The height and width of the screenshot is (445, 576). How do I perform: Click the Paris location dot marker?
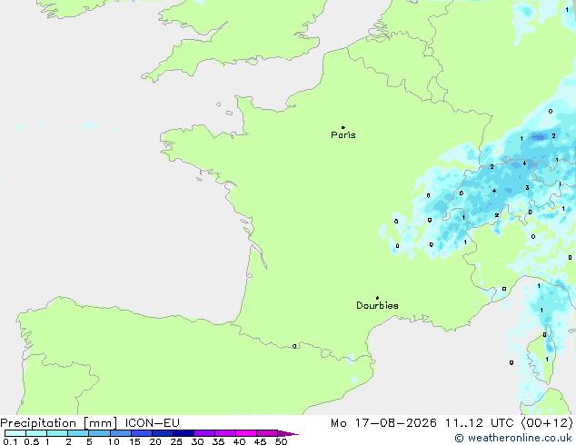click(343, 127)
